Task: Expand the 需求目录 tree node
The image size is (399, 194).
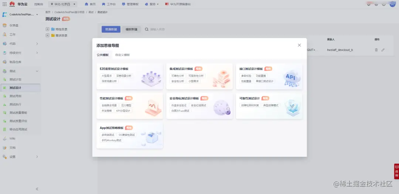Action: pos(47,35)
